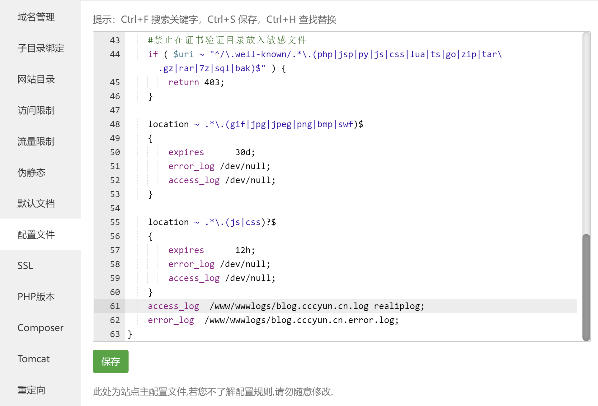Open the 域名管理 sidebar tab
This screenshot has height=406, width=598.
36,17
